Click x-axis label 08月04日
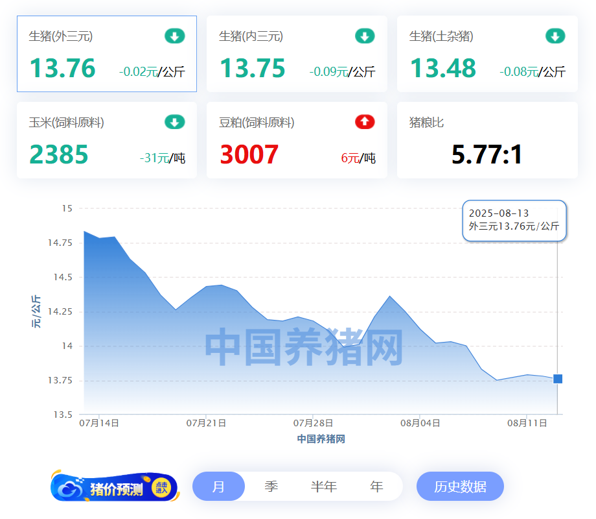596x519 pixels. tap(420, 423)
